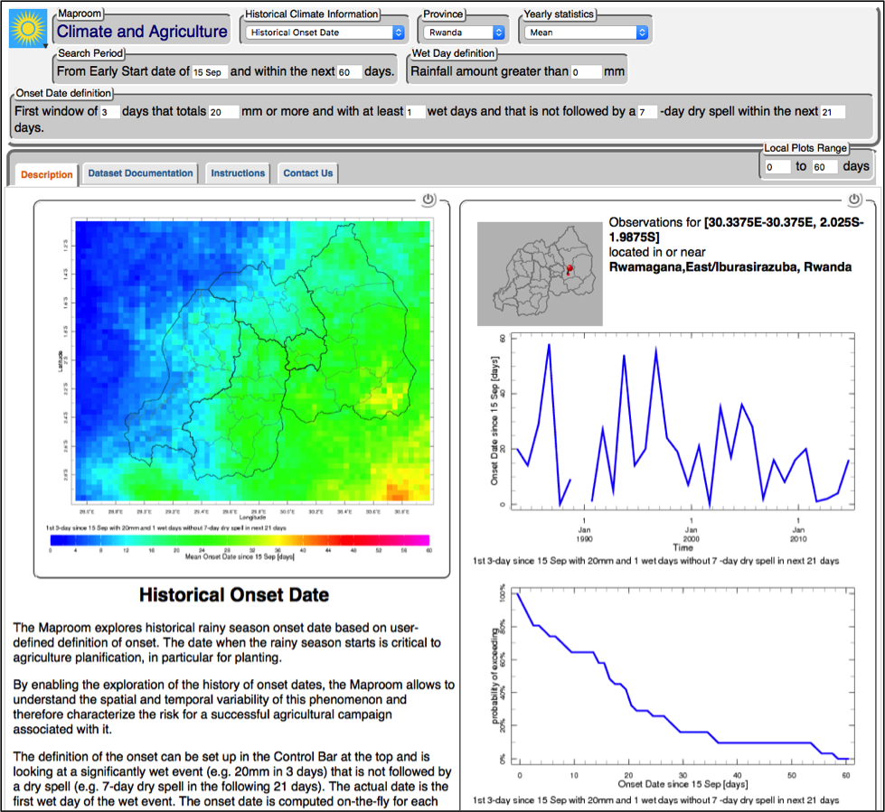Toggle power icon above the map panel
The image size is (885, 812).
[428, 200]
